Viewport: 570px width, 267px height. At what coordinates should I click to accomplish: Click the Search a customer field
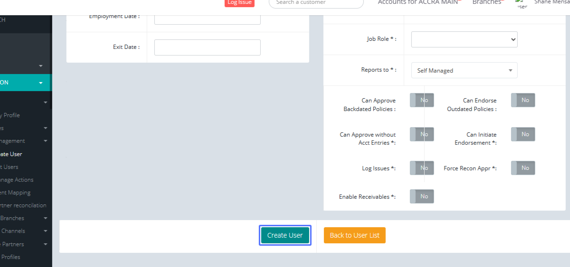point(316,3)
